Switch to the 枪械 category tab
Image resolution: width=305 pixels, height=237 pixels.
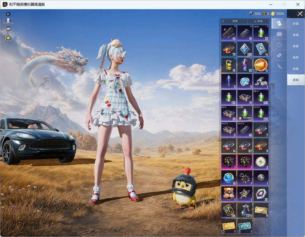click(296, 35)
